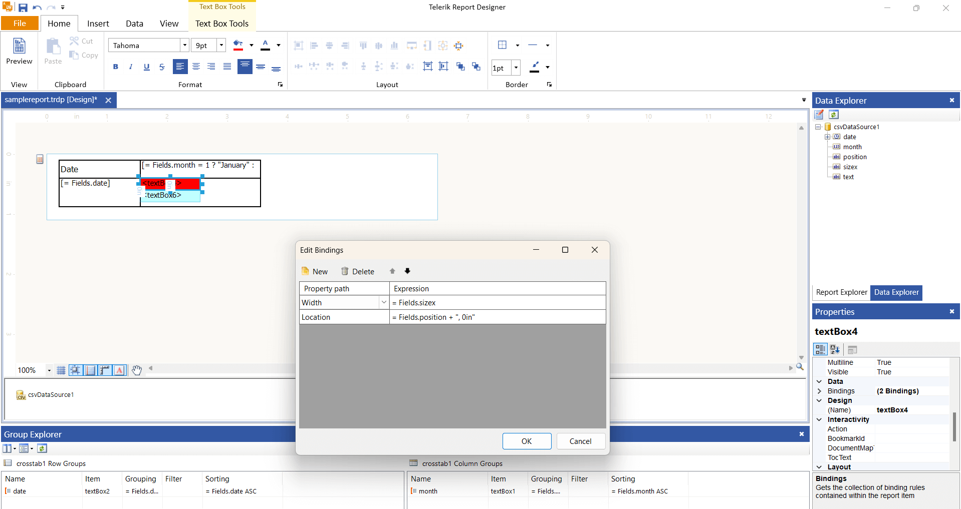Click New to add a binding
This screenshot has height=509, width=961.
[314, 271]
